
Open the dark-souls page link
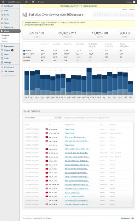77,200
